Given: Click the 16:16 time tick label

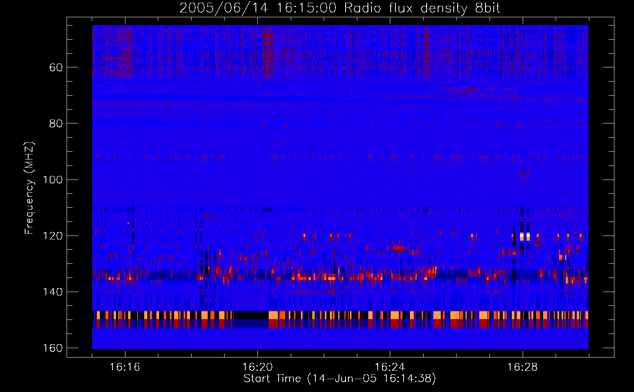Looking at the screenshot, I should coord(125,367).
